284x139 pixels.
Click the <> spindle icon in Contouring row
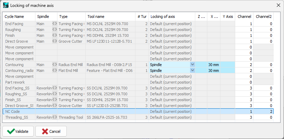click(54, 65)
